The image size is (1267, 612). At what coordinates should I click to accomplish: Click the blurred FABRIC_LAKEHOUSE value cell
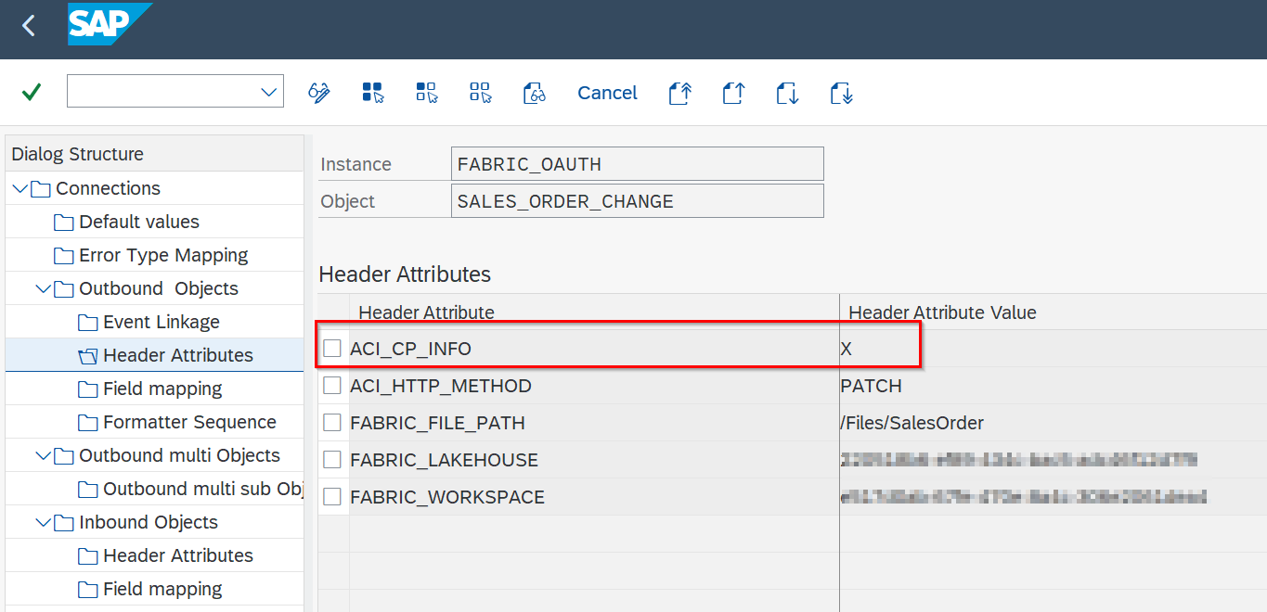click(x=1053, y=460)
